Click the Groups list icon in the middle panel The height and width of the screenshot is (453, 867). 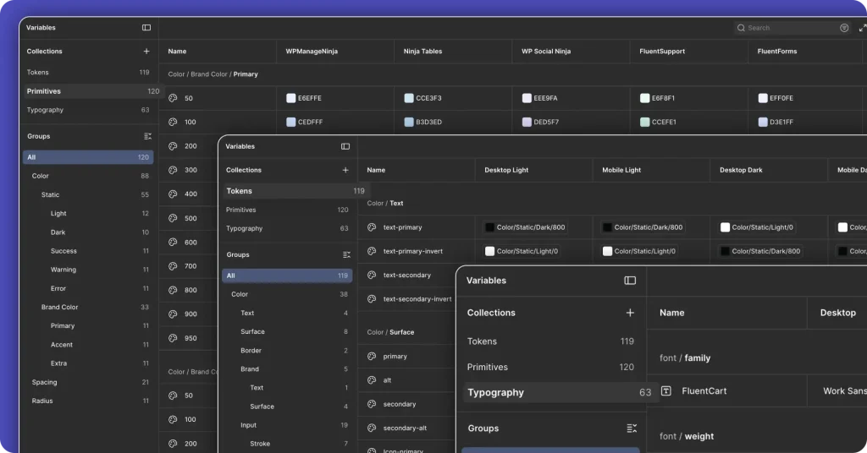tap(345, 254)
